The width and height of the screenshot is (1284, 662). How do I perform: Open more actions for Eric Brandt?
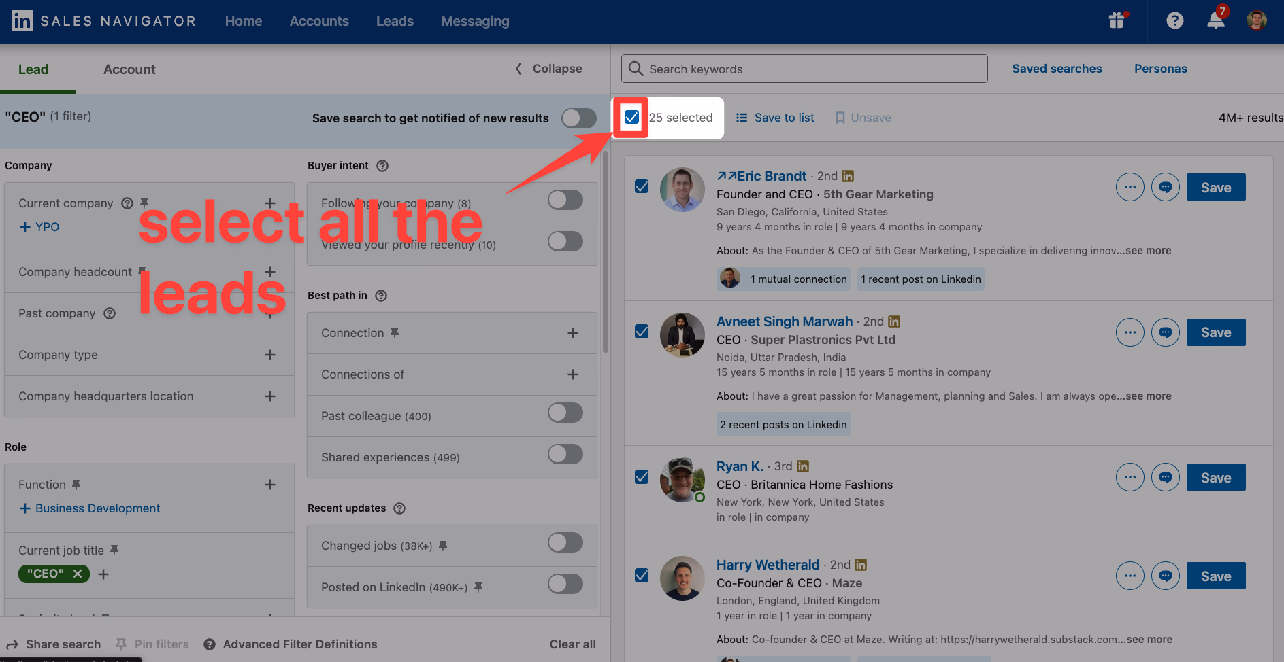point(1130,187)
